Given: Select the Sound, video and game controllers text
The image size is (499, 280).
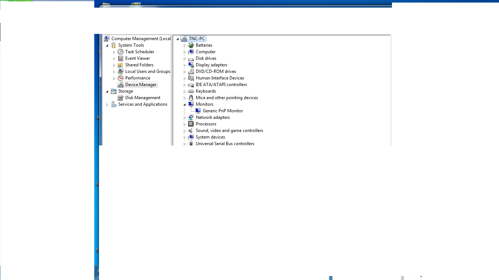Looking at the screenshot, I should point(229,131).
